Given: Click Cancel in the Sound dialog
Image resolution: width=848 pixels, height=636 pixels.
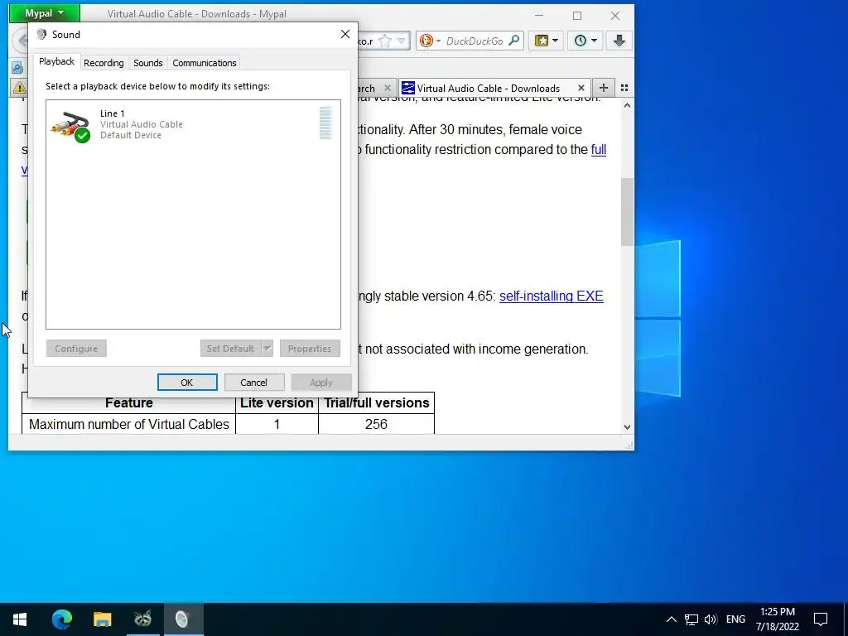Looking at the screenshot, I should [253, 383].
